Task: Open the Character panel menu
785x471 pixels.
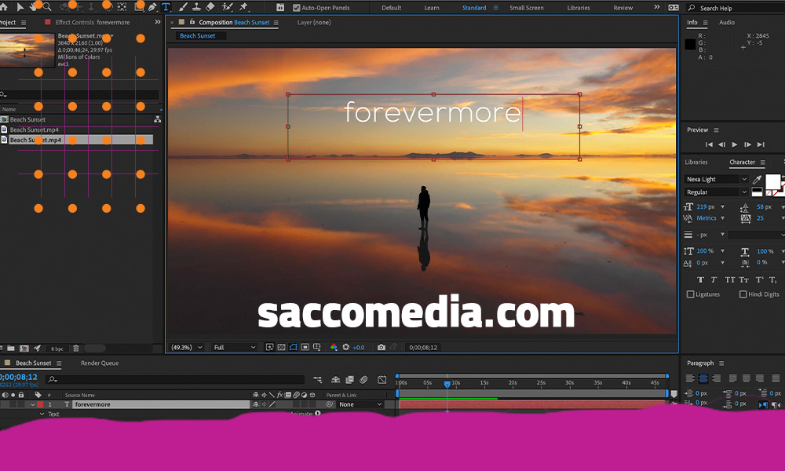Action: tap(763, 162)
